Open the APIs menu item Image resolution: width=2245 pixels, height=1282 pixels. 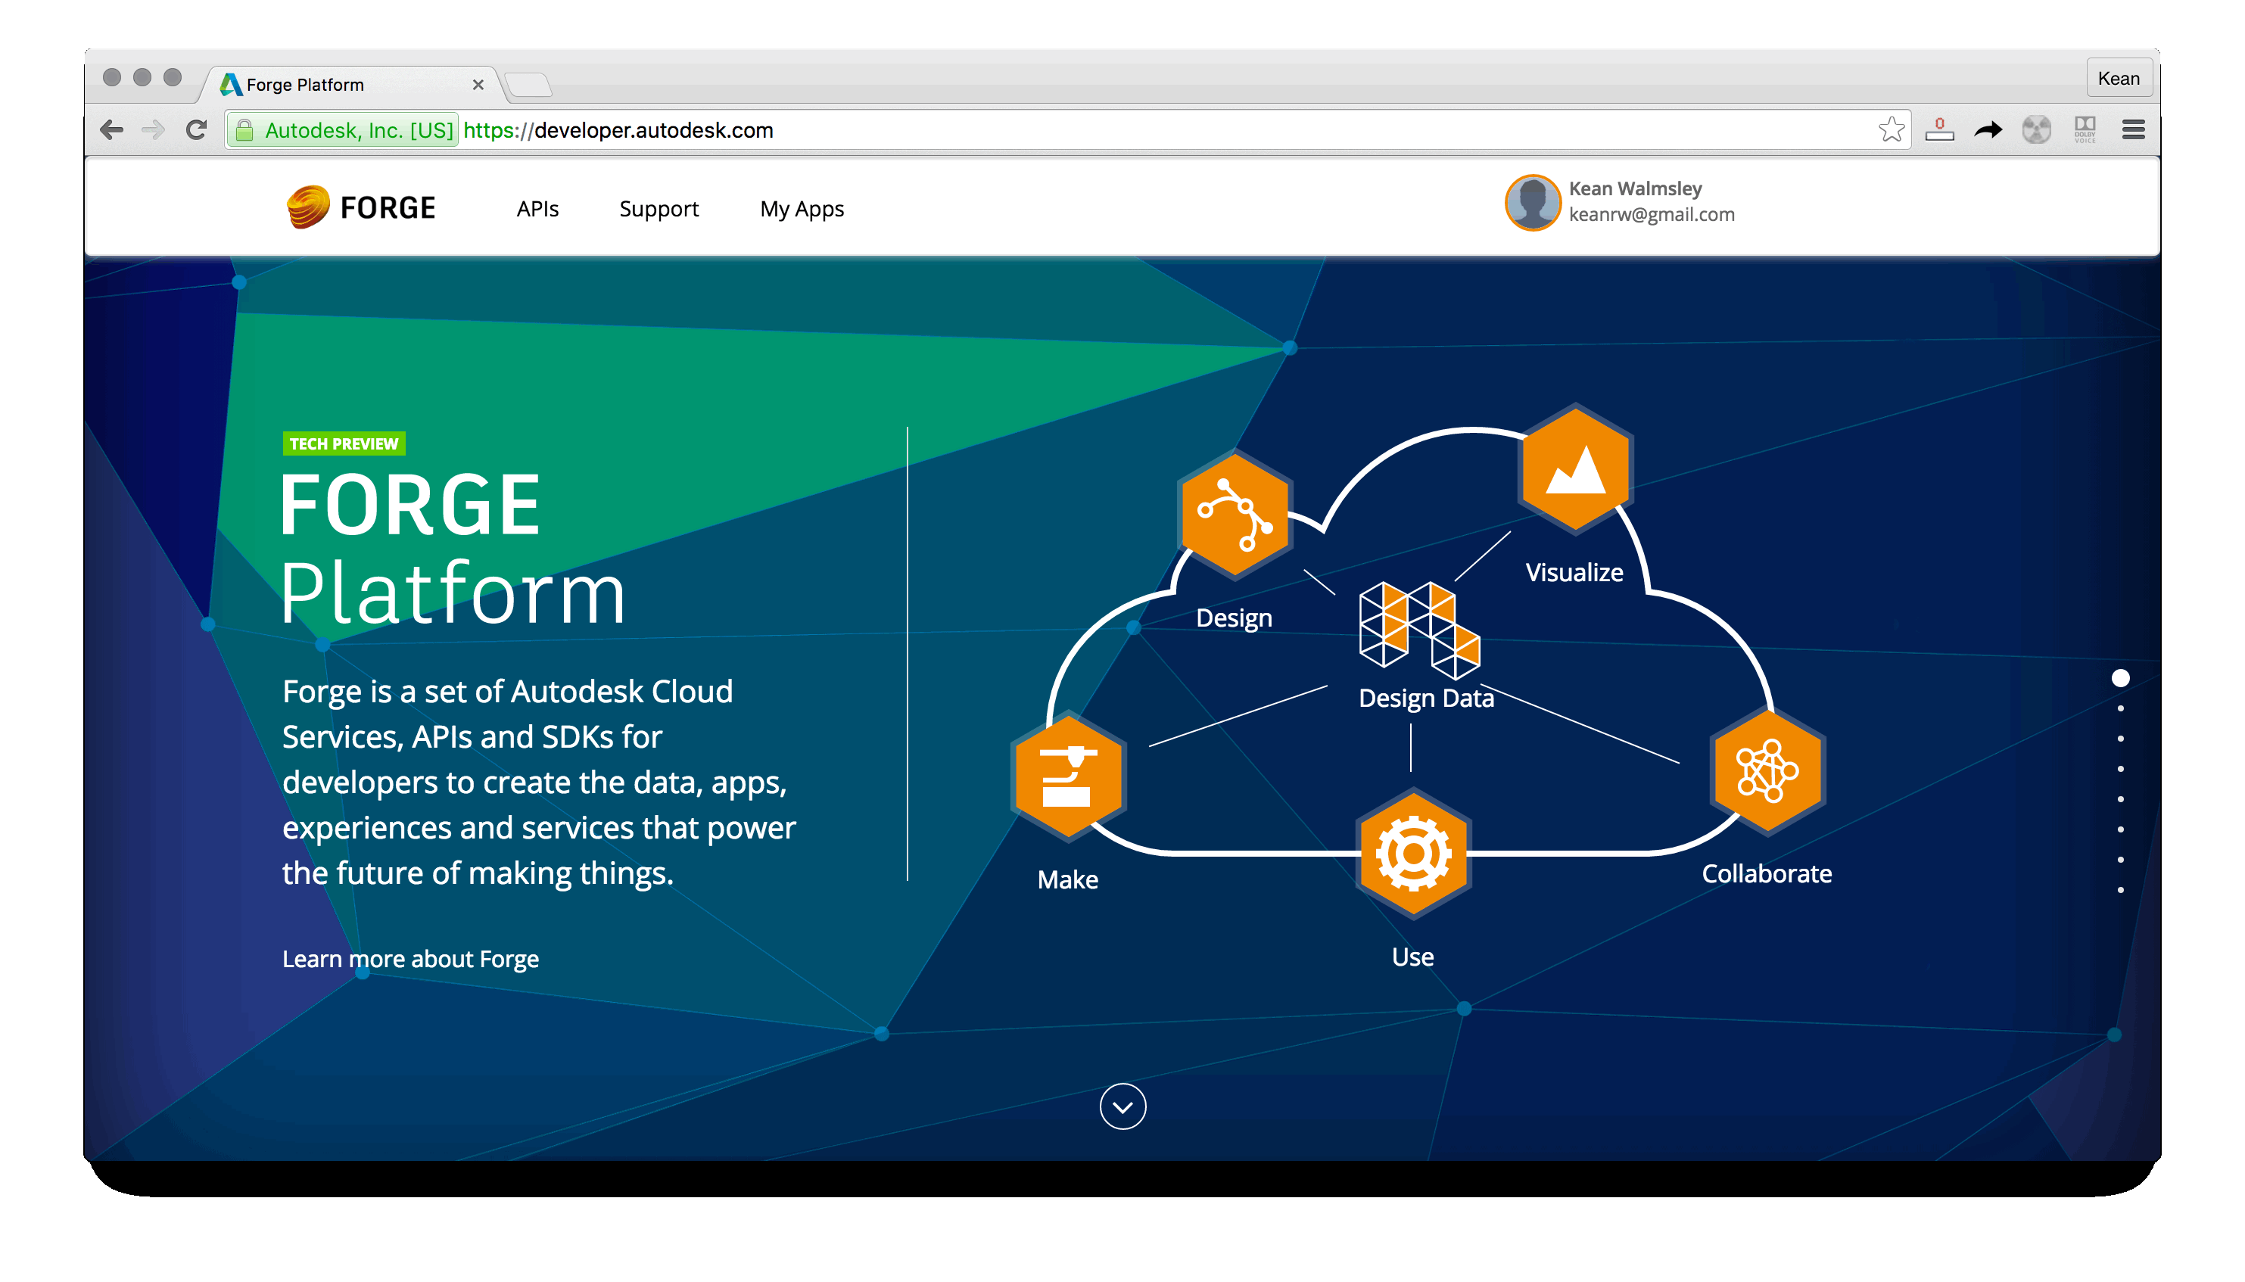pos(537,209)
